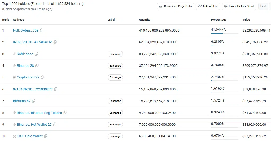
Task: Copy the Binance-Peg Tokens address
Action: pyautogui.click(x=65, y=113)
